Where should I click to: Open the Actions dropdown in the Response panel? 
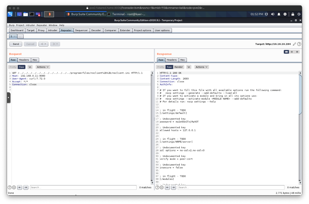(x=201, y=67)
